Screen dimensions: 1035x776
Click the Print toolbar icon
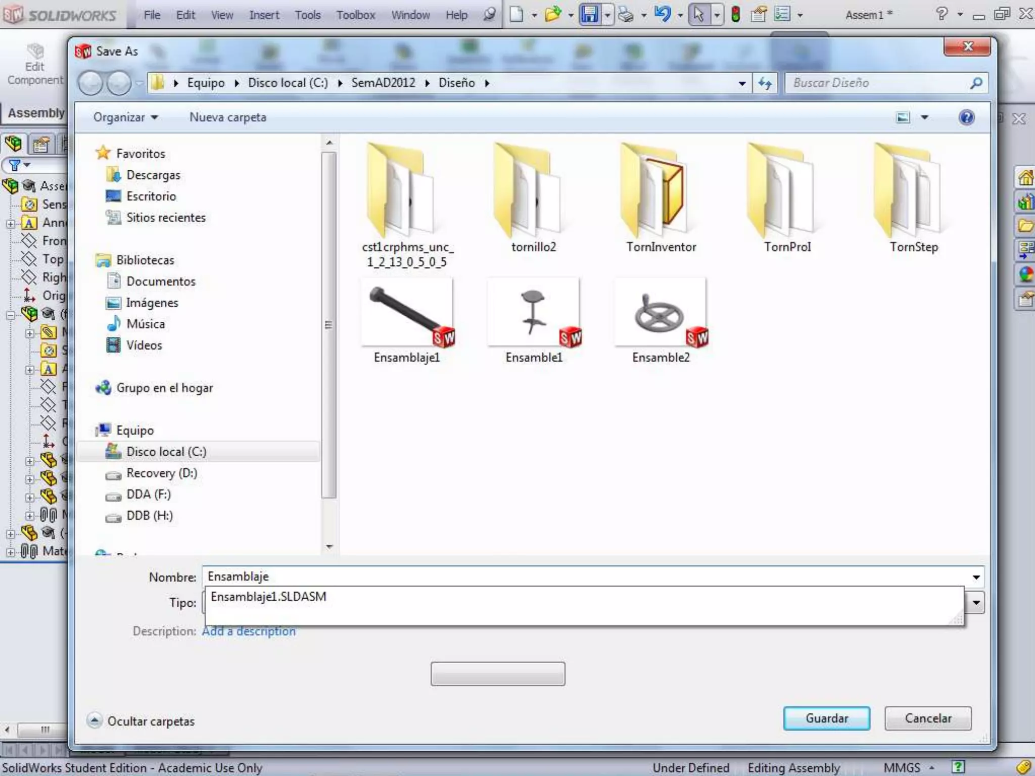click(x=626, y=15)
